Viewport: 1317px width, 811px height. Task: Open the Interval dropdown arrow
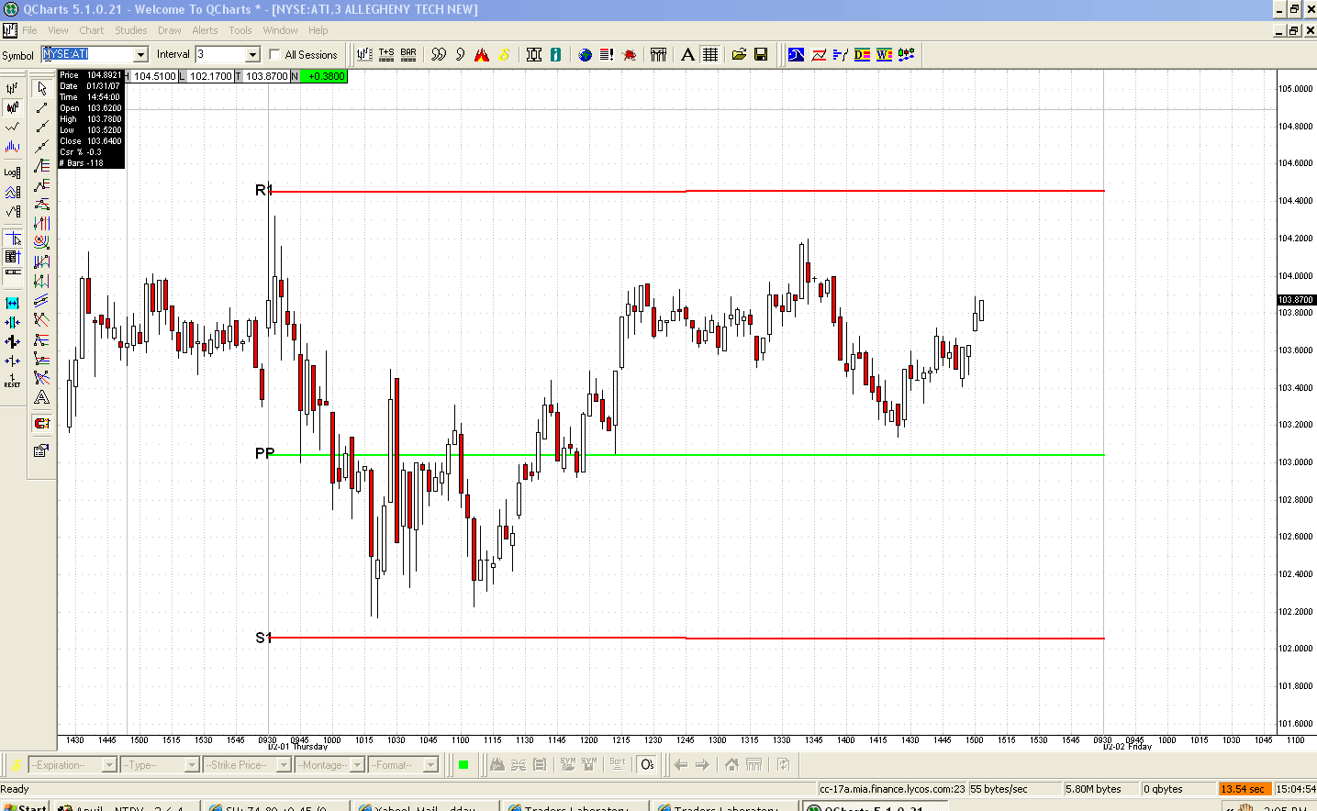point(252,55)
